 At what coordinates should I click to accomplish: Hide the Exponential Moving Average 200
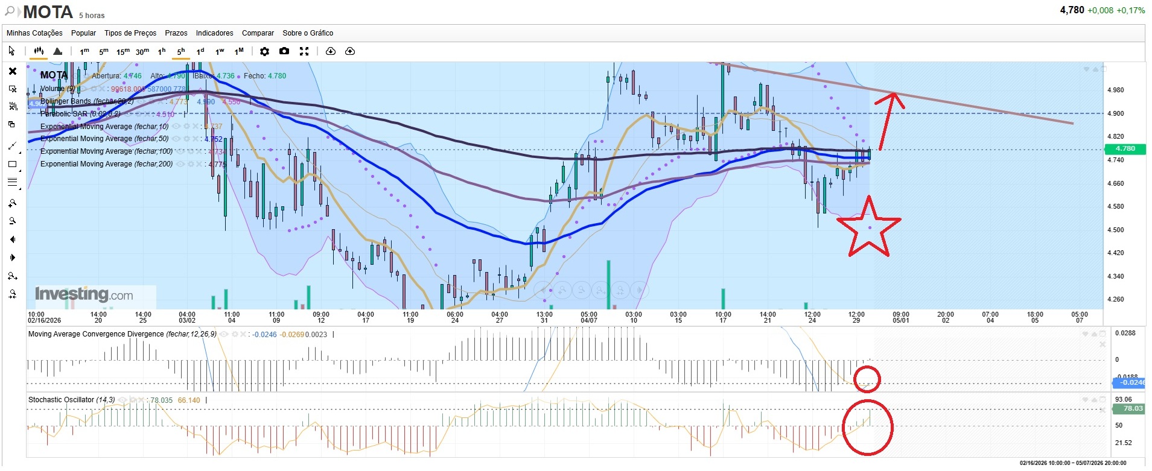pos(181,164)
